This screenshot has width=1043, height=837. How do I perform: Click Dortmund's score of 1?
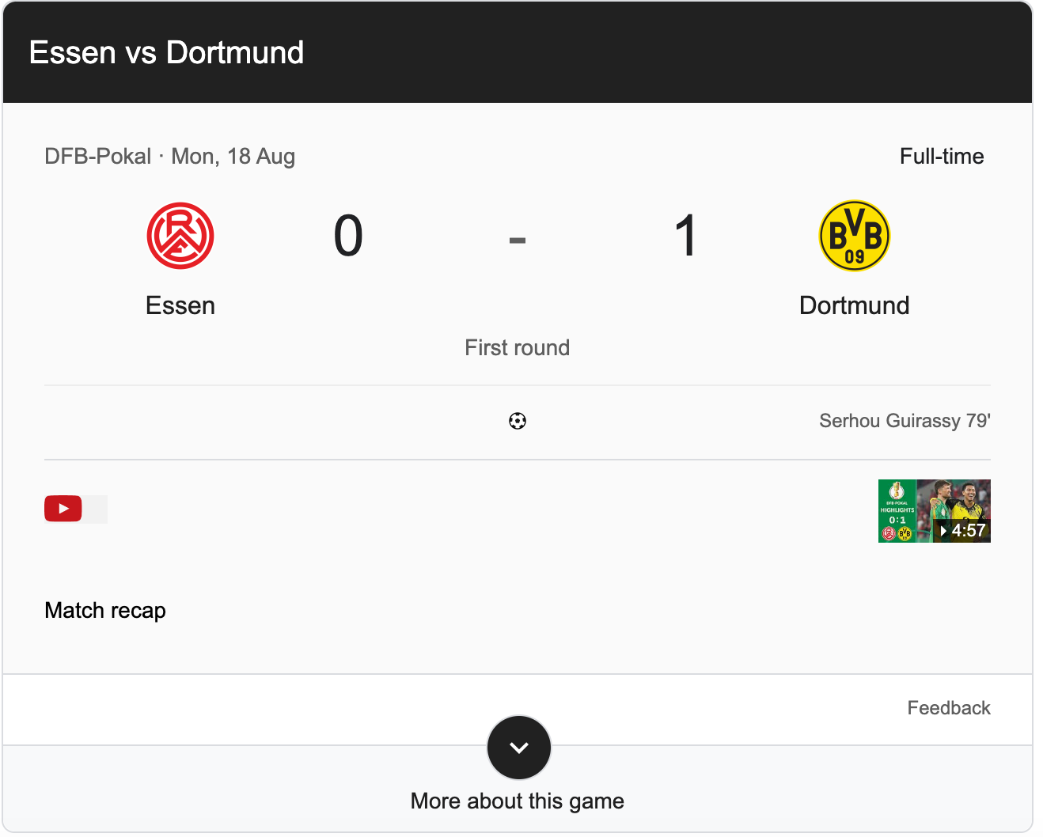click(x=685, y=237)
